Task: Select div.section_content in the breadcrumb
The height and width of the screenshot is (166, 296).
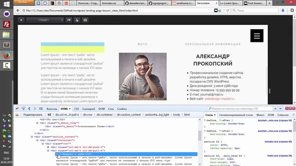Action: click(x=129, y=115)
